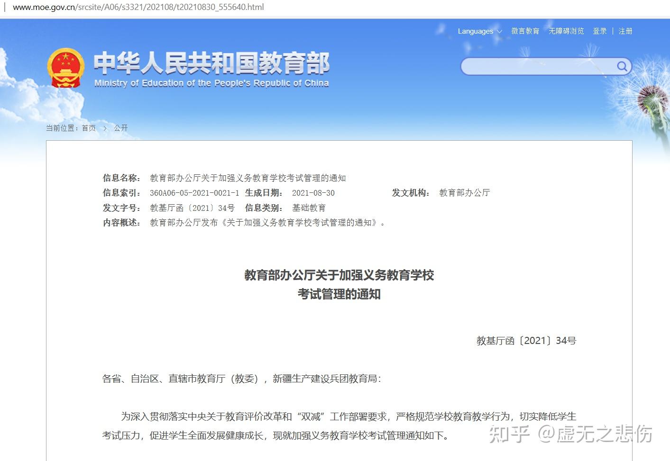Click the search magnifier icon
The width and height of the screenshot is (670, 461).
point(622,66)
